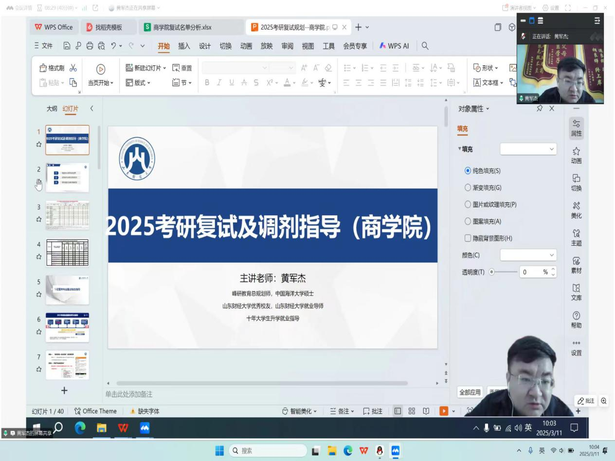Open the 颜色(C) color dropdown
Image resolution: width=615 pixels, height=461 pixels.
point(528,255)
